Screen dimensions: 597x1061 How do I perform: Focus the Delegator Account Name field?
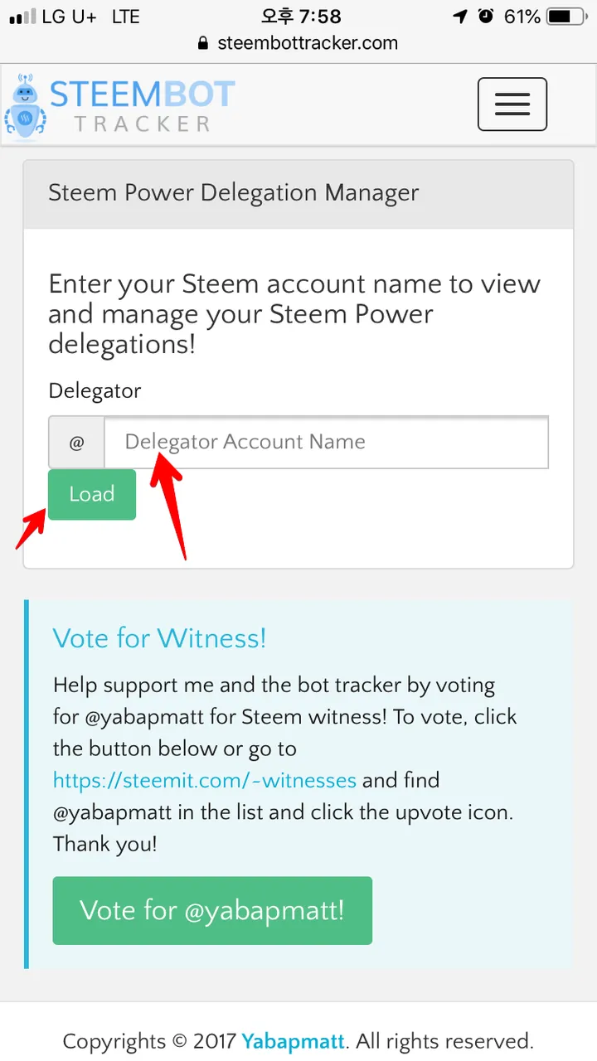326,443
